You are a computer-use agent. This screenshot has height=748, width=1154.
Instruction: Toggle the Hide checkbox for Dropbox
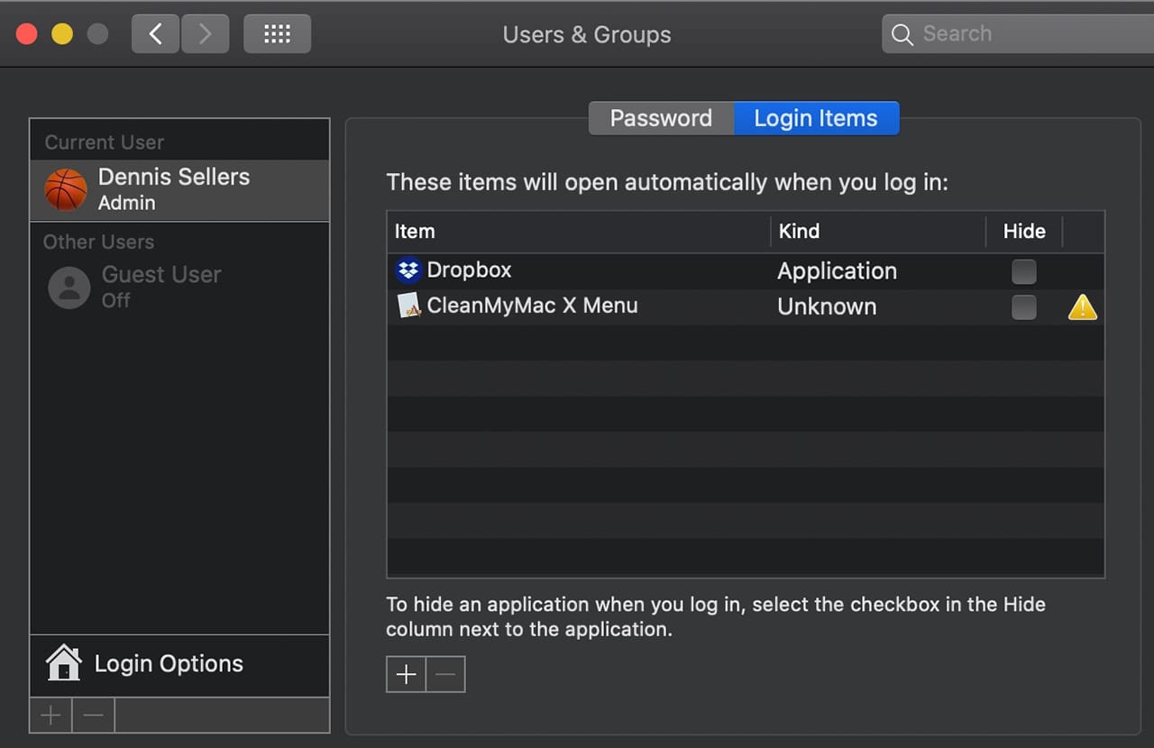point(1023,271)
